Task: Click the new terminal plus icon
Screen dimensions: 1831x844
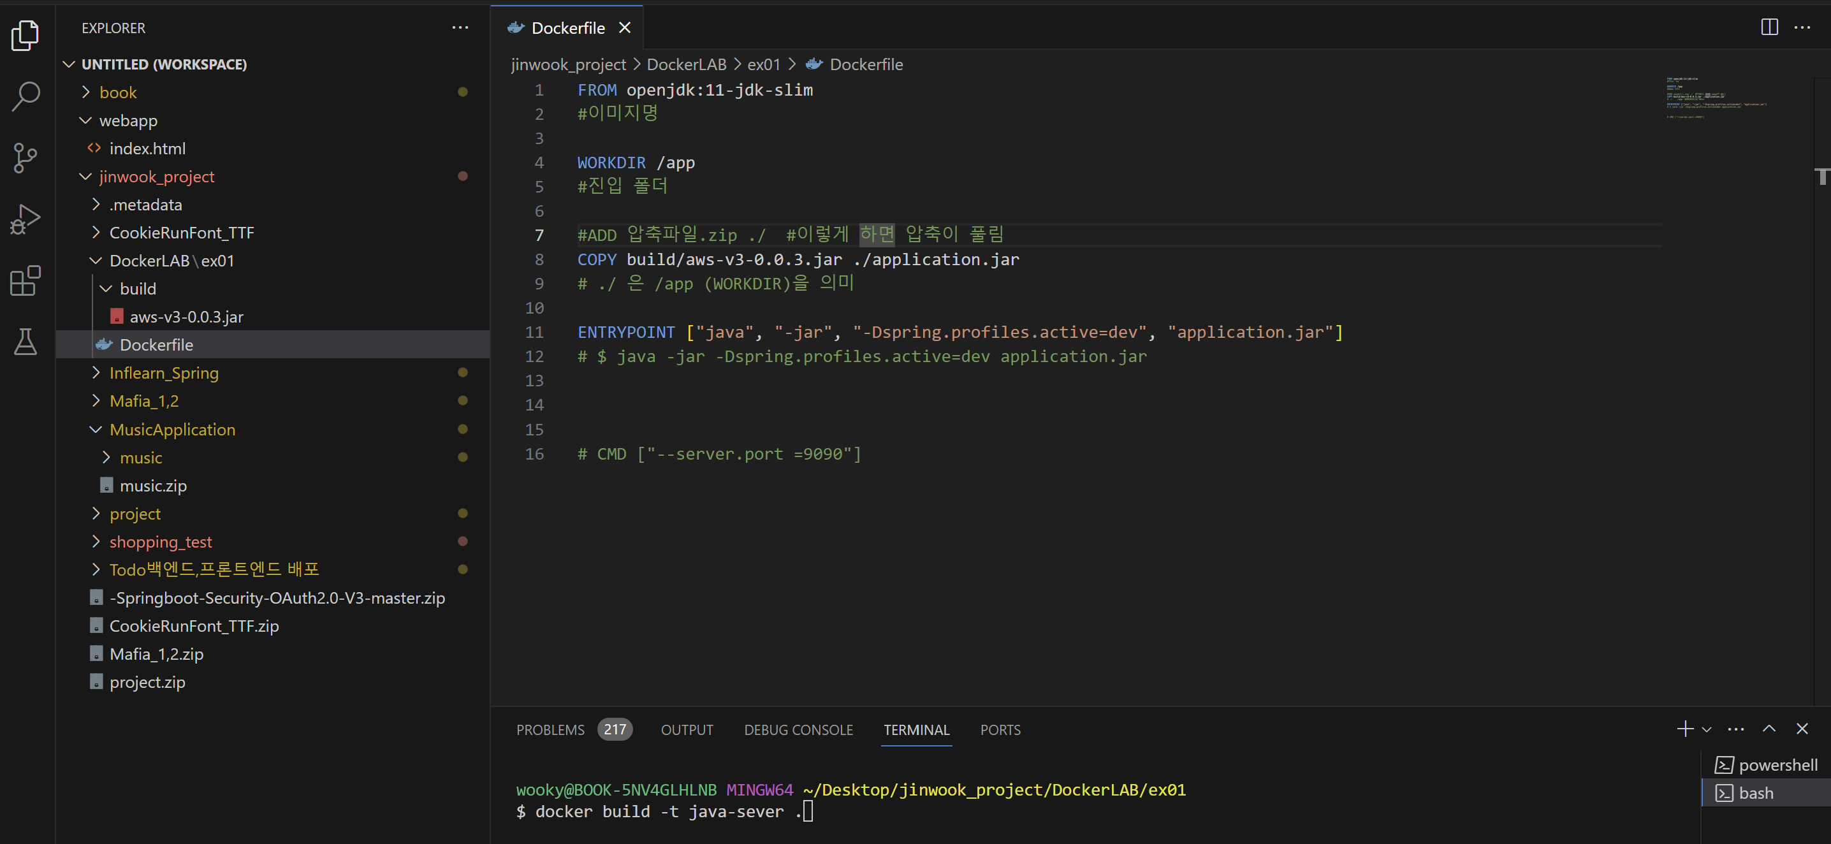Action: pos(1684,729)
